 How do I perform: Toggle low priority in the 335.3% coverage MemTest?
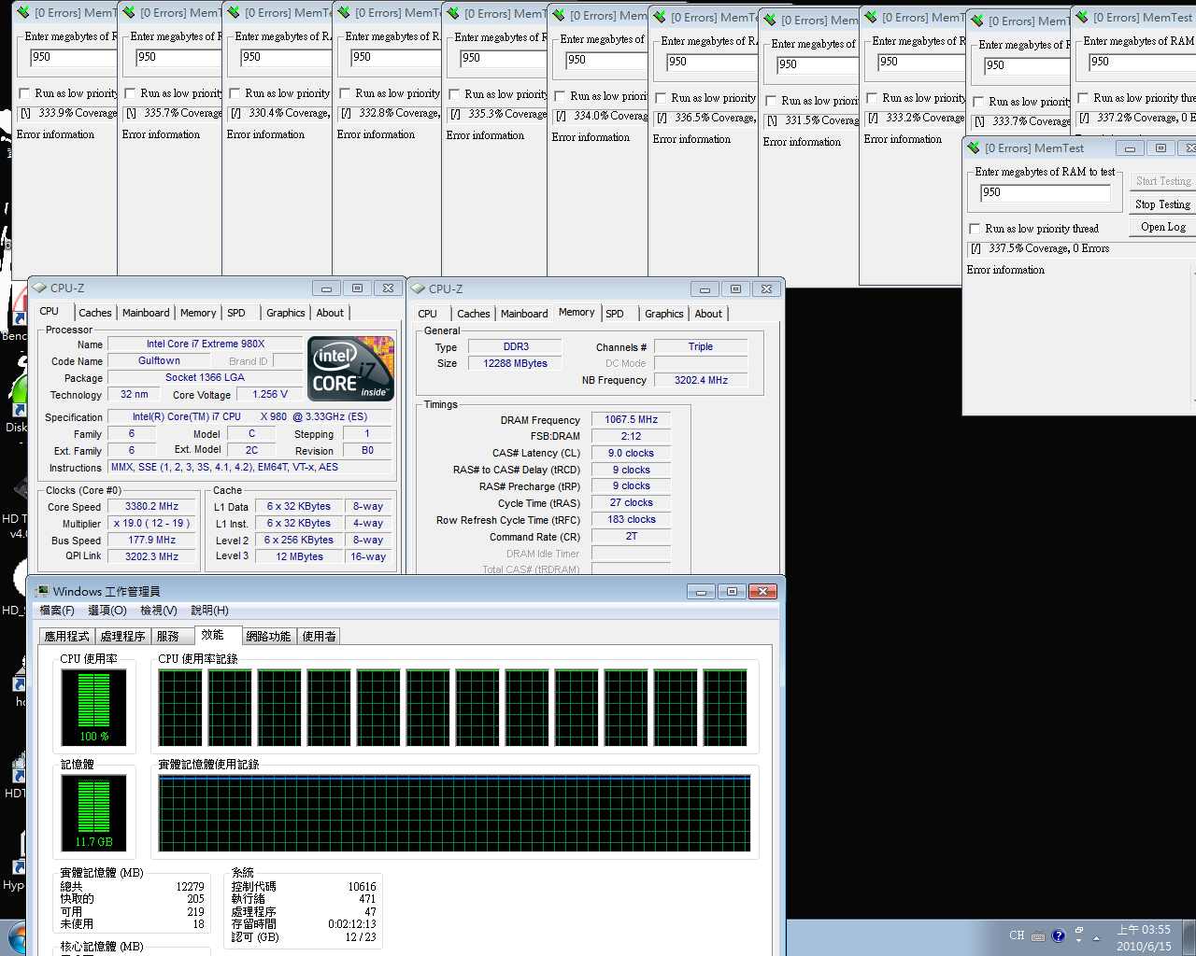[454, 94]
